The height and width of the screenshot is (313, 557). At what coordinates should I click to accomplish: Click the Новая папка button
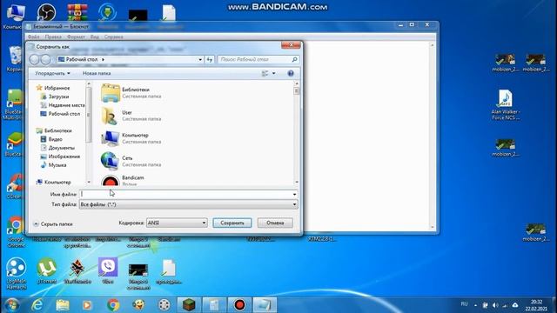97,73
